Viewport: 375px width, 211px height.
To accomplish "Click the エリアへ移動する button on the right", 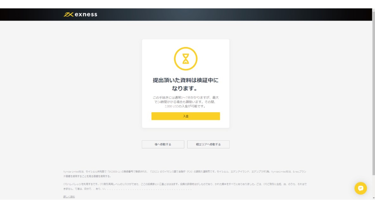I will tap(208, 144).
